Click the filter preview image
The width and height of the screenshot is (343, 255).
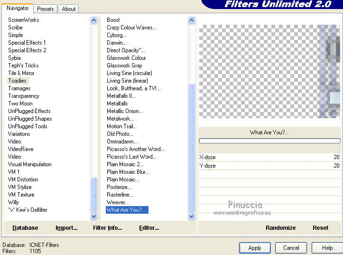click(269, 71)
